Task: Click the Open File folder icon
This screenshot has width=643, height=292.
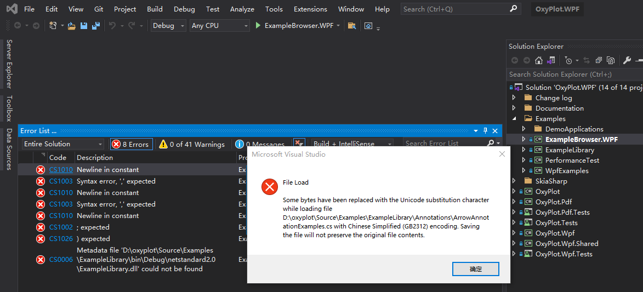Action: coord(72,26)
